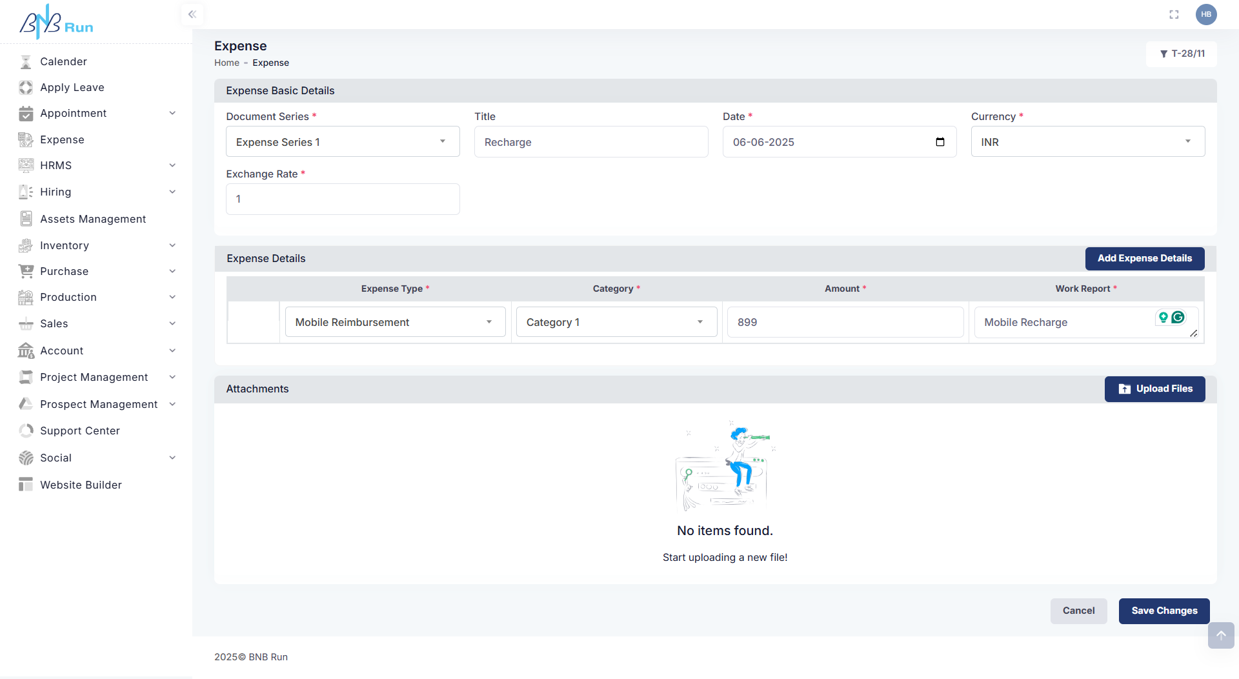Click Add Expense Details button
The height and width of the screenshot is (679, 1239).
click(1144, 258)
